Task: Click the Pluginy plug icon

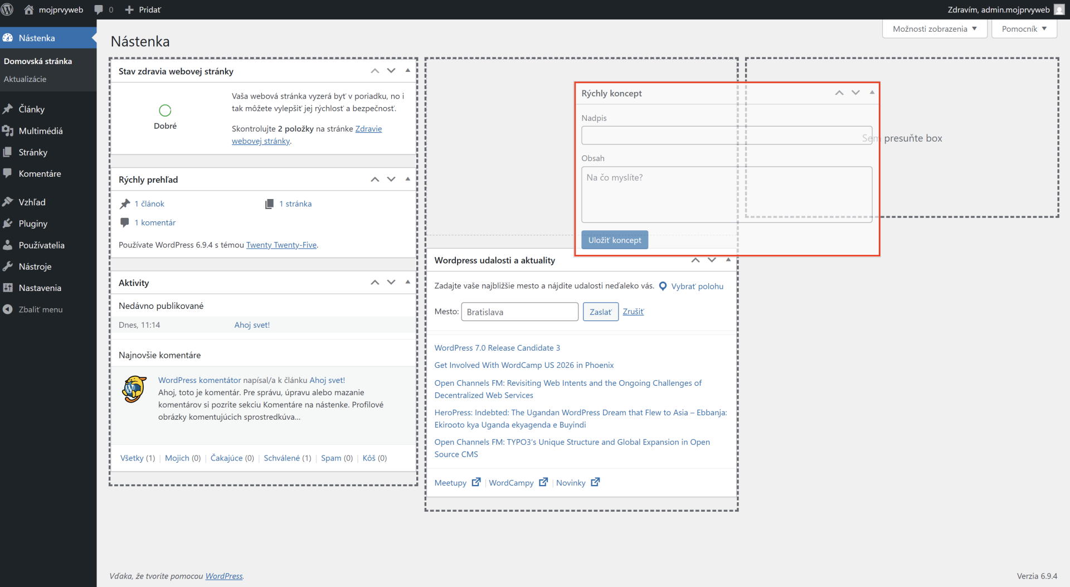Action: click(8, 224)
